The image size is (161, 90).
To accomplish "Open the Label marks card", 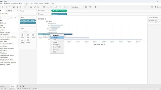I will coord(33,36).
